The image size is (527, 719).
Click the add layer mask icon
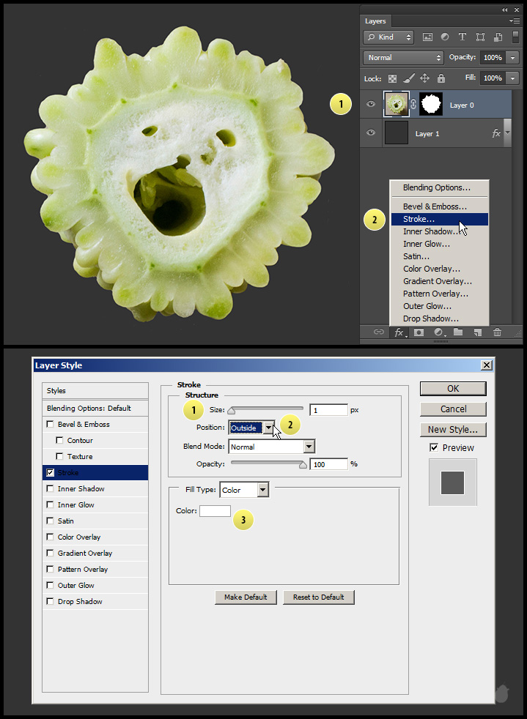(419, 332)
